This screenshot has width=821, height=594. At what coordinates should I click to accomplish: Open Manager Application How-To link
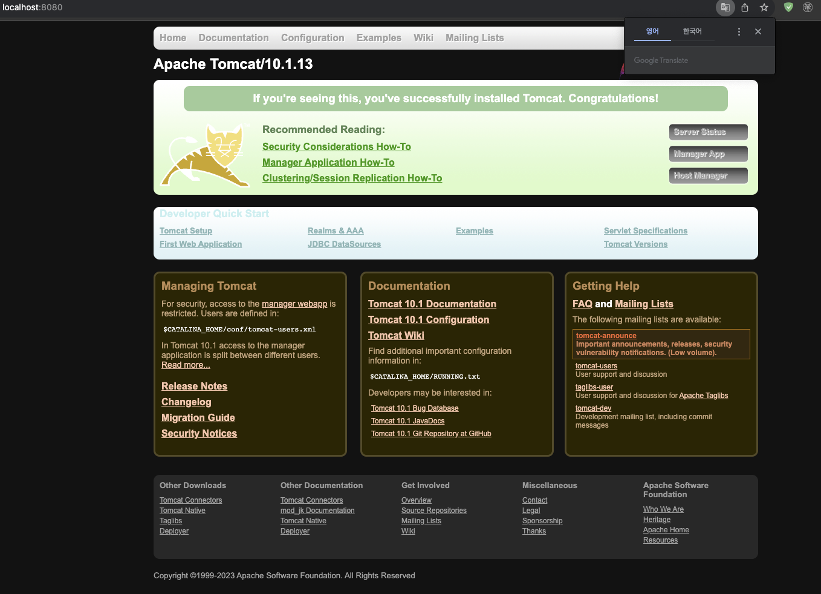pos(328,162)
